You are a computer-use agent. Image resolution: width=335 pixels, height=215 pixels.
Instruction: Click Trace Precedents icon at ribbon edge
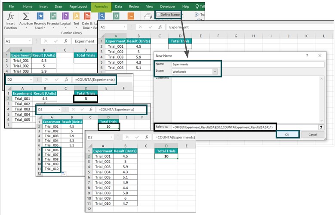[x=197, y=15]
